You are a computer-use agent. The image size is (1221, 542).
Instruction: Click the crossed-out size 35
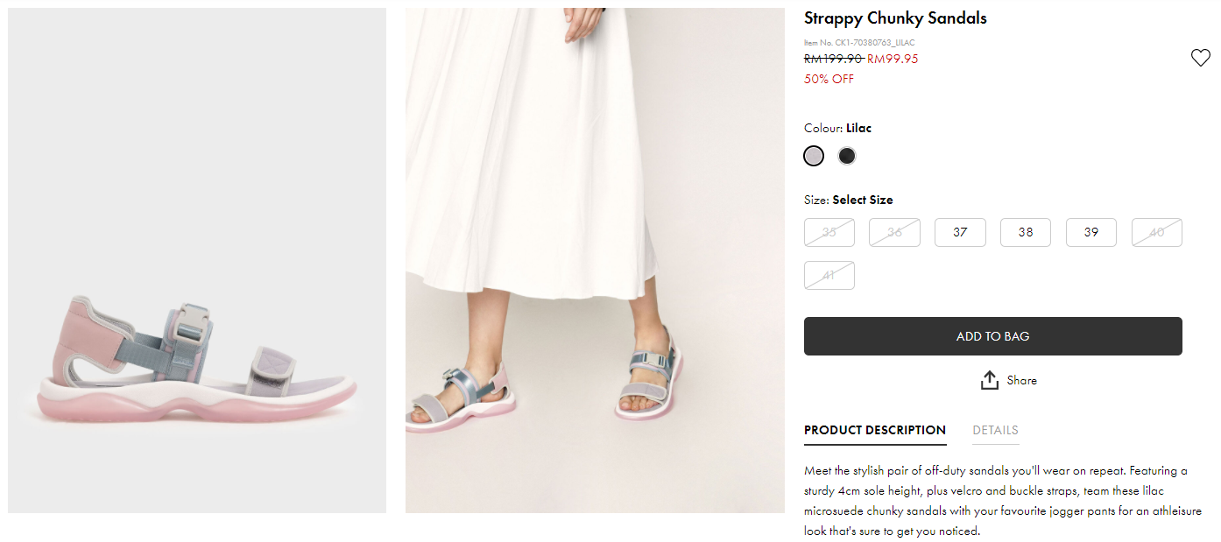pos(829,232)
